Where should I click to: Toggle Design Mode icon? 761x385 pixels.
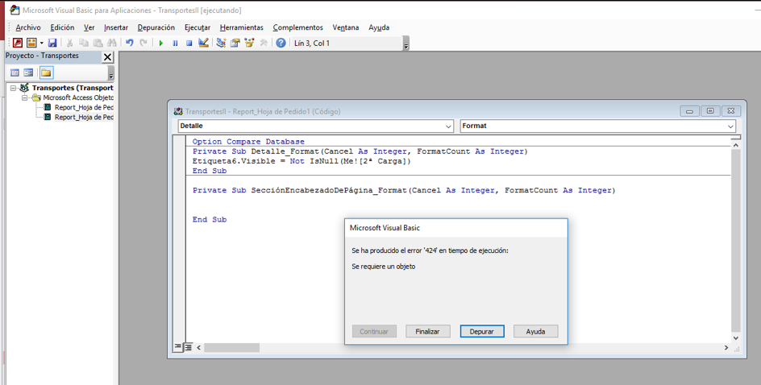[x=203, y=43]
